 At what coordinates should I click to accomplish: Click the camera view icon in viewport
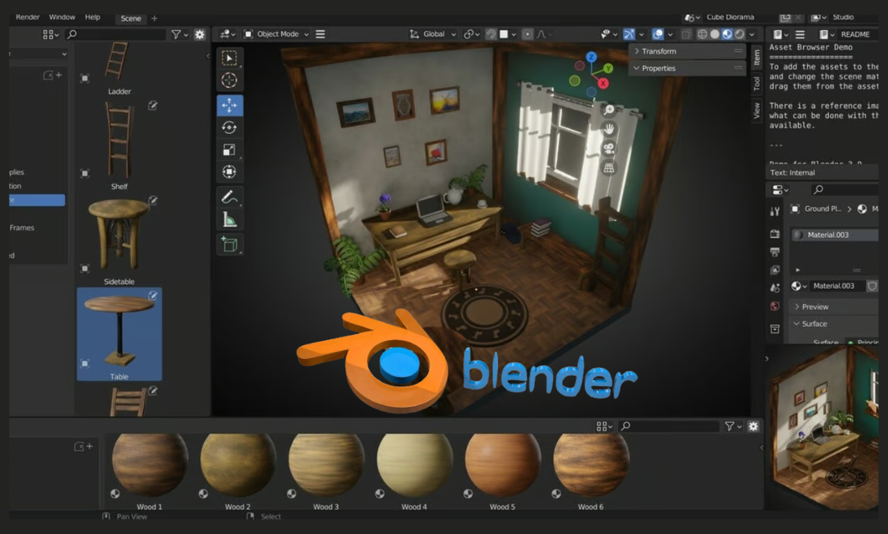(x=608, y=148)
